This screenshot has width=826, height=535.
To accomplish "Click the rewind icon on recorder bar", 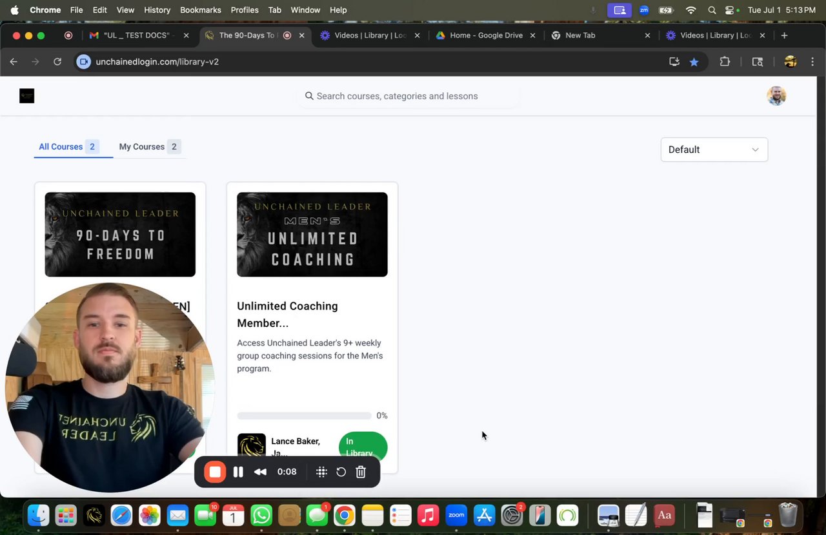I will tap(260, 472).
